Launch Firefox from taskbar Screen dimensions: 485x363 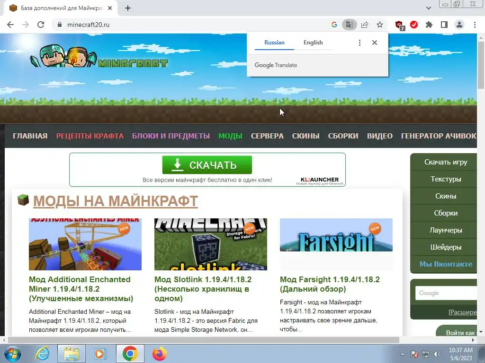pos(159,354)
